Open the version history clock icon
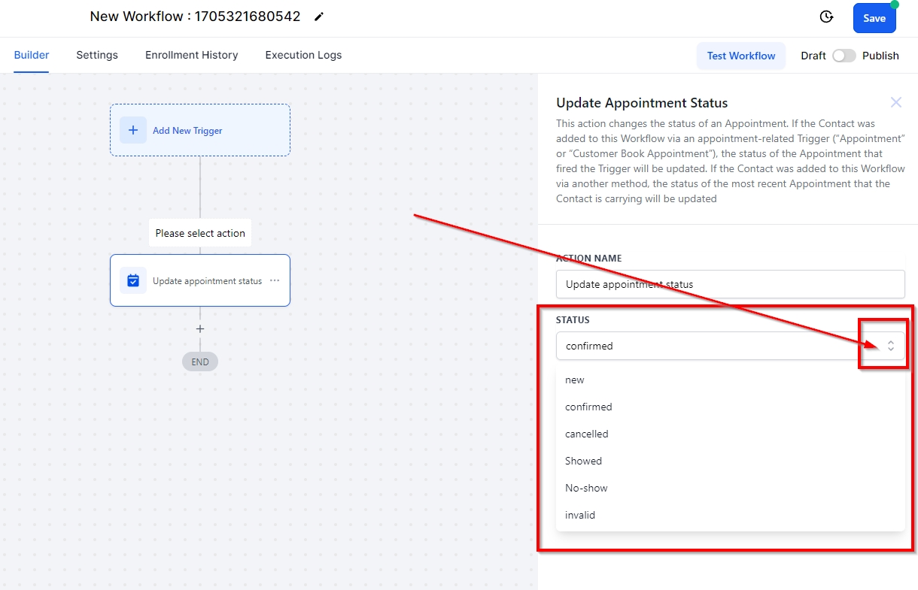Image resolution: width=918 pixels, height=590 pixels. tap(826, 17)
